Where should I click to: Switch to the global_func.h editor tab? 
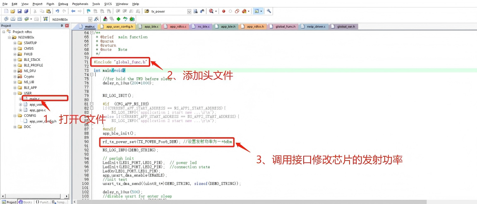click(285, 26)
